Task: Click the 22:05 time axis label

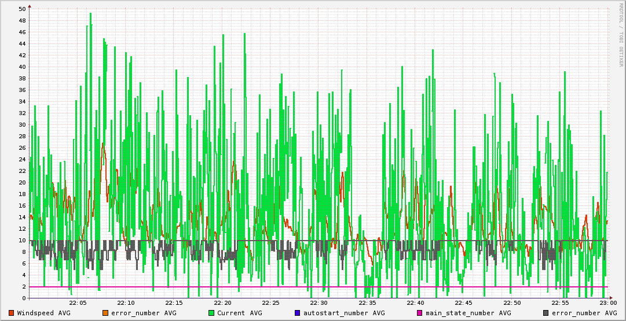Action: click(78, 303)
